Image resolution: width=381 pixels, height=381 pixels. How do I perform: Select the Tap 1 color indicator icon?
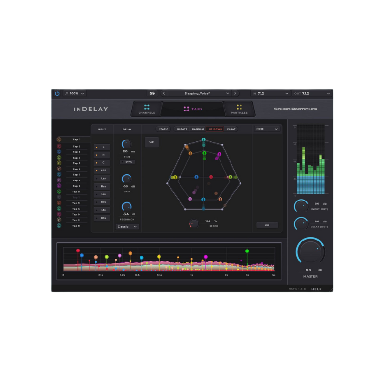coord(59,140)
